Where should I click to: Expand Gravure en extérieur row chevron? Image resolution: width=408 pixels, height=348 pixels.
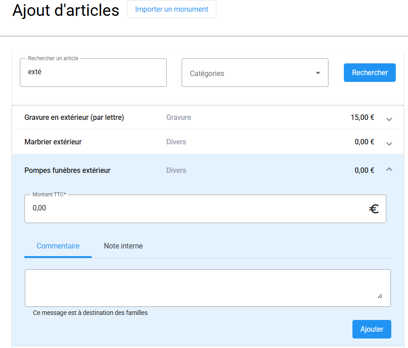pos(389,119)
